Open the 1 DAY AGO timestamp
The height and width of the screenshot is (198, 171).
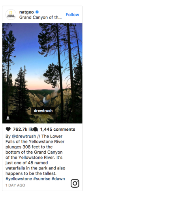(x=15, y=185)
